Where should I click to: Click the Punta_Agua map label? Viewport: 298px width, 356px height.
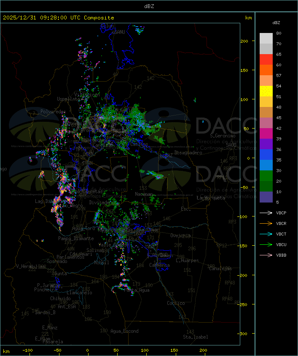137,290
